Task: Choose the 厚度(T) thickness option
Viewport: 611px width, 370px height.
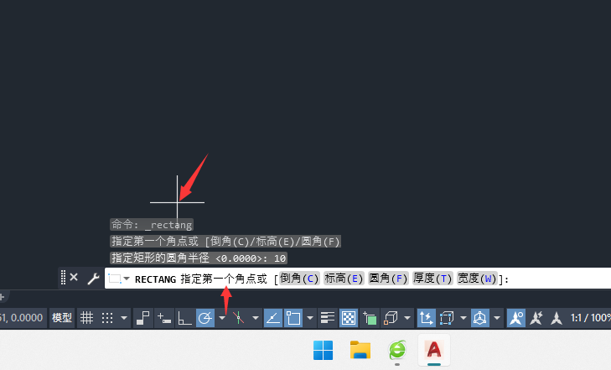Action: [432, 279]
